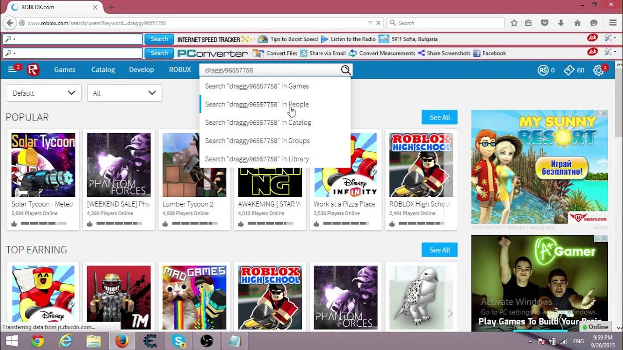Click the Firefox Hello chat smiley icon
This screenshot has width=623, height=350.
coord(594,23)
